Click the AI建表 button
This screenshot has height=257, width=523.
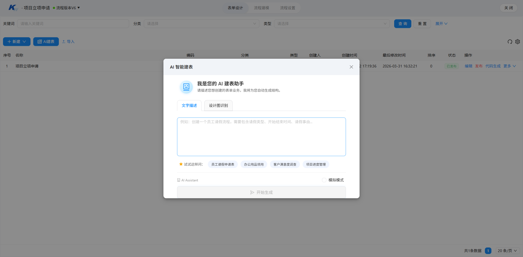(x=46, y=42)
